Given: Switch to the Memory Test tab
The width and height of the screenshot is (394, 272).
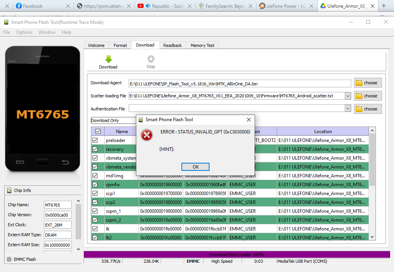Looking at the screenshot, I should pos(202,45).
